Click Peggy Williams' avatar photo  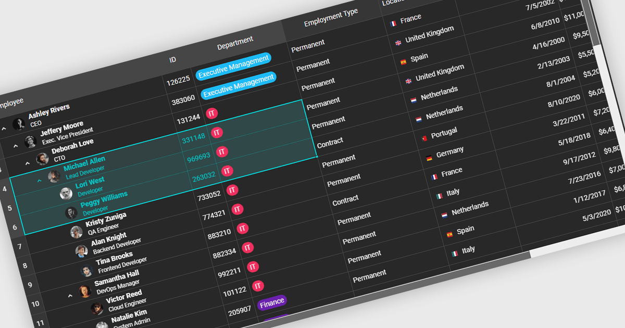[x=71, y=213]
